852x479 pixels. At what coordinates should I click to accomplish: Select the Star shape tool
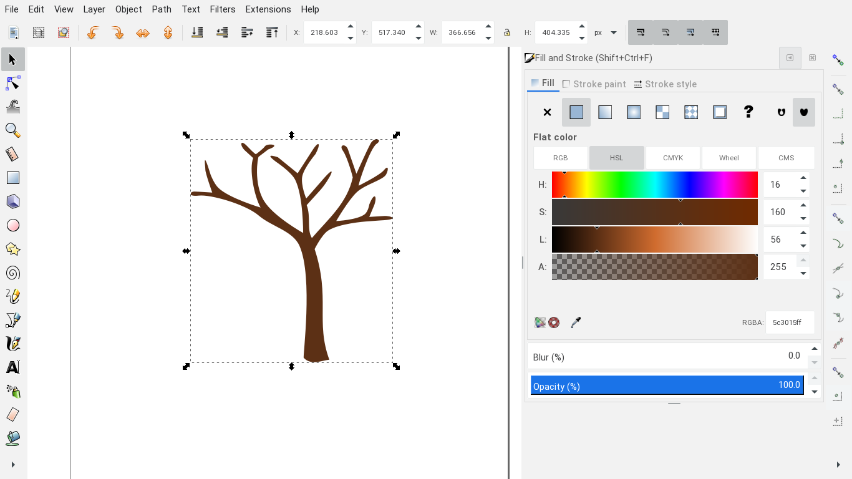point(13,249)
